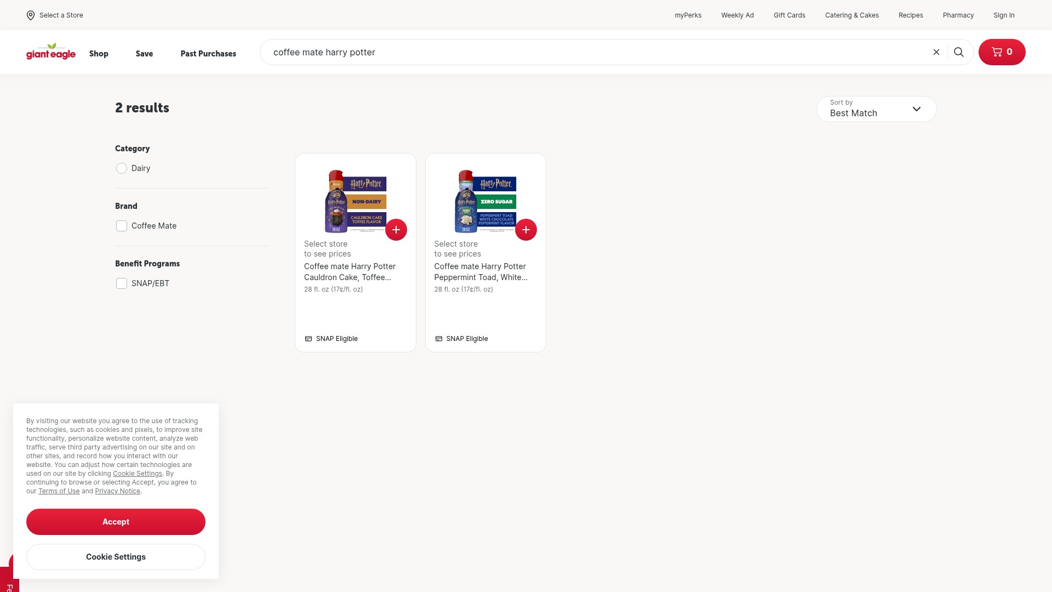Open Coffee mate Harry Potter Peppermint Toad title
Screen dimensions: 1052x592
pos(481,272)
